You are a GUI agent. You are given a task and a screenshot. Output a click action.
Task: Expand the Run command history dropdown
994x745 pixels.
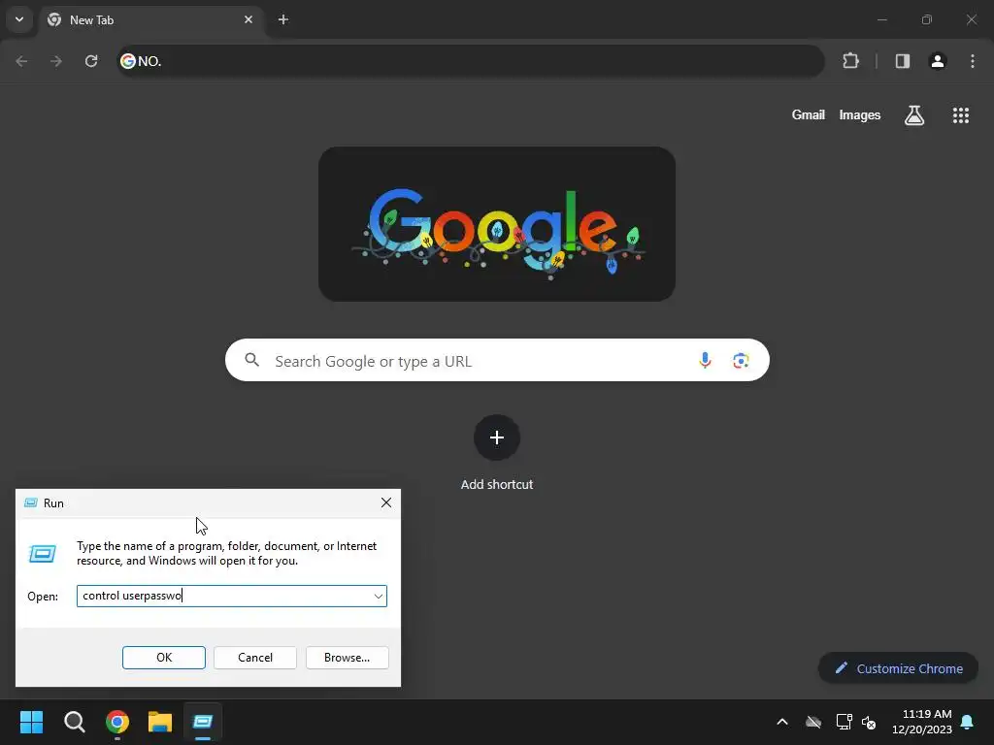tap(379, 597)
